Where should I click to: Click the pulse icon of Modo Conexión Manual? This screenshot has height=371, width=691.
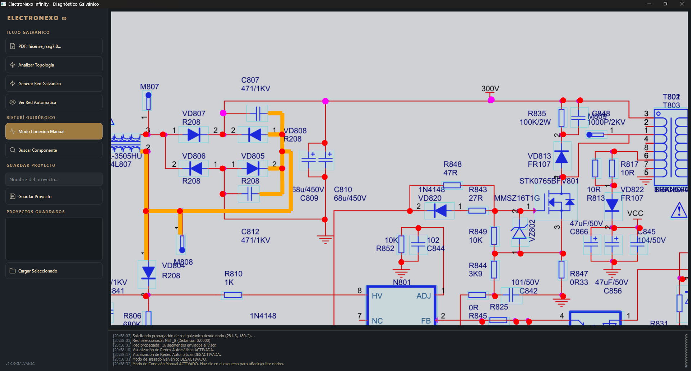pyautogui.click(x=13, y=131)
